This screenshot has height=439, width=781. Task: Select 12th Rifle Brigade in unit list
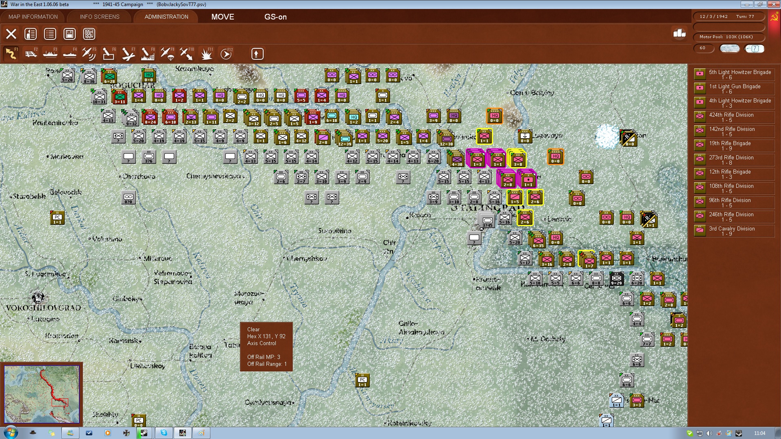point(734,174)
